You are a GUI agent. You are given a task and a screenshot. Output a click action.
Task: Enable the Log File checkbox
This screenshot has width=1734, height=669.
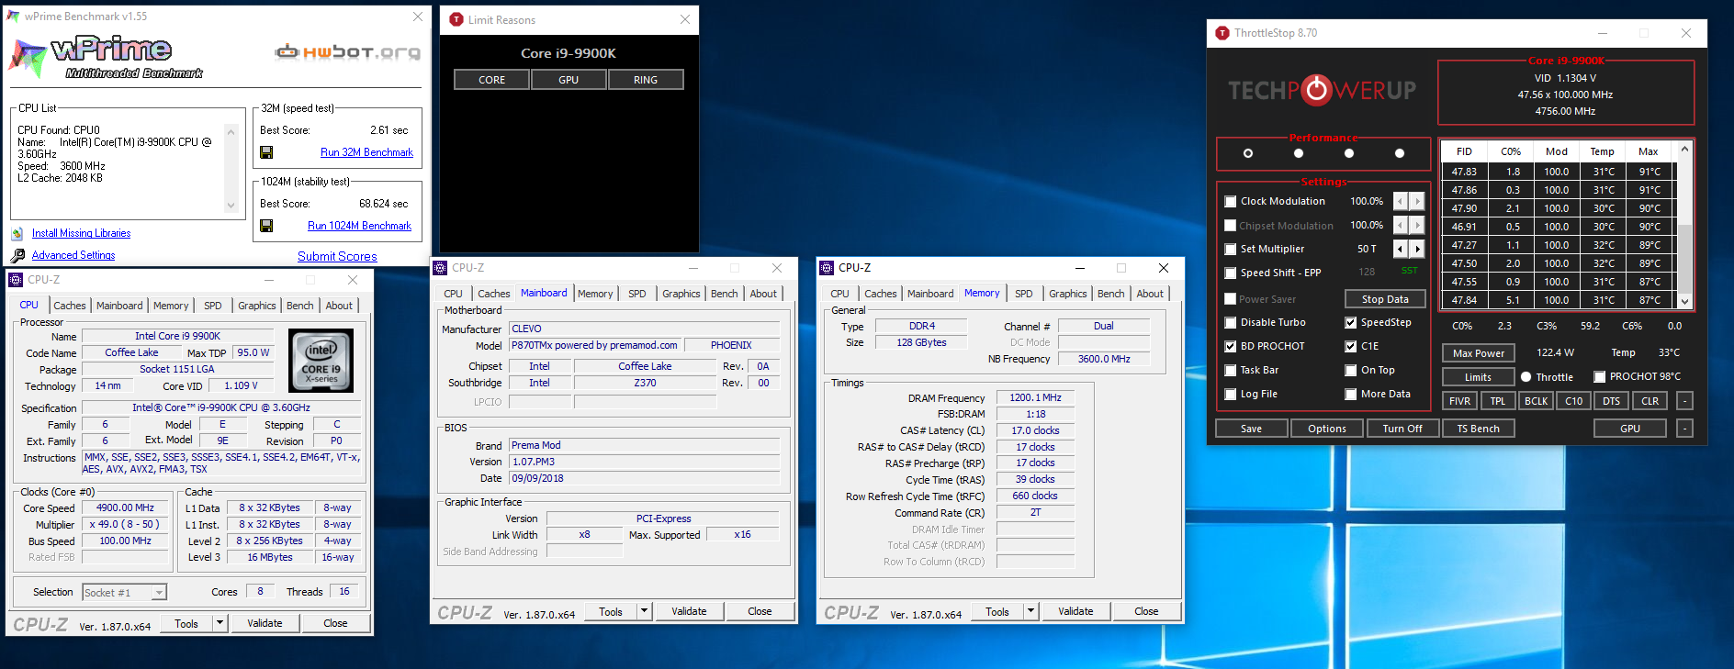[x=1231, y=395]
